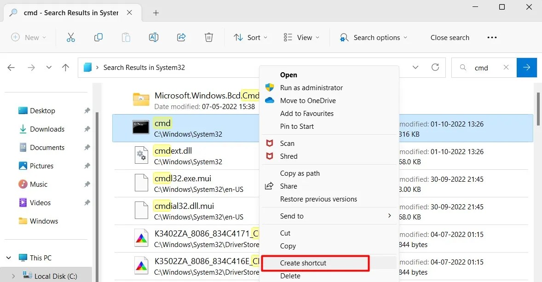Click Open at the top of the context menu
This screenshot has height=282, width=542.
(288, 75)
